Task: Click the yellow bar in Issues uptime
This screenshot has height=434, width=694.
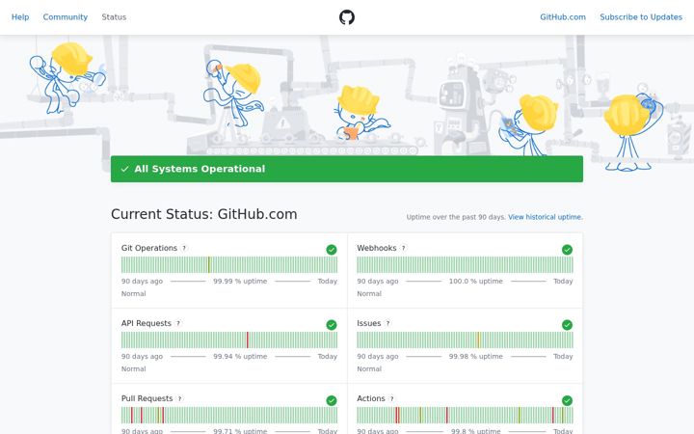Action: (478, 340)
